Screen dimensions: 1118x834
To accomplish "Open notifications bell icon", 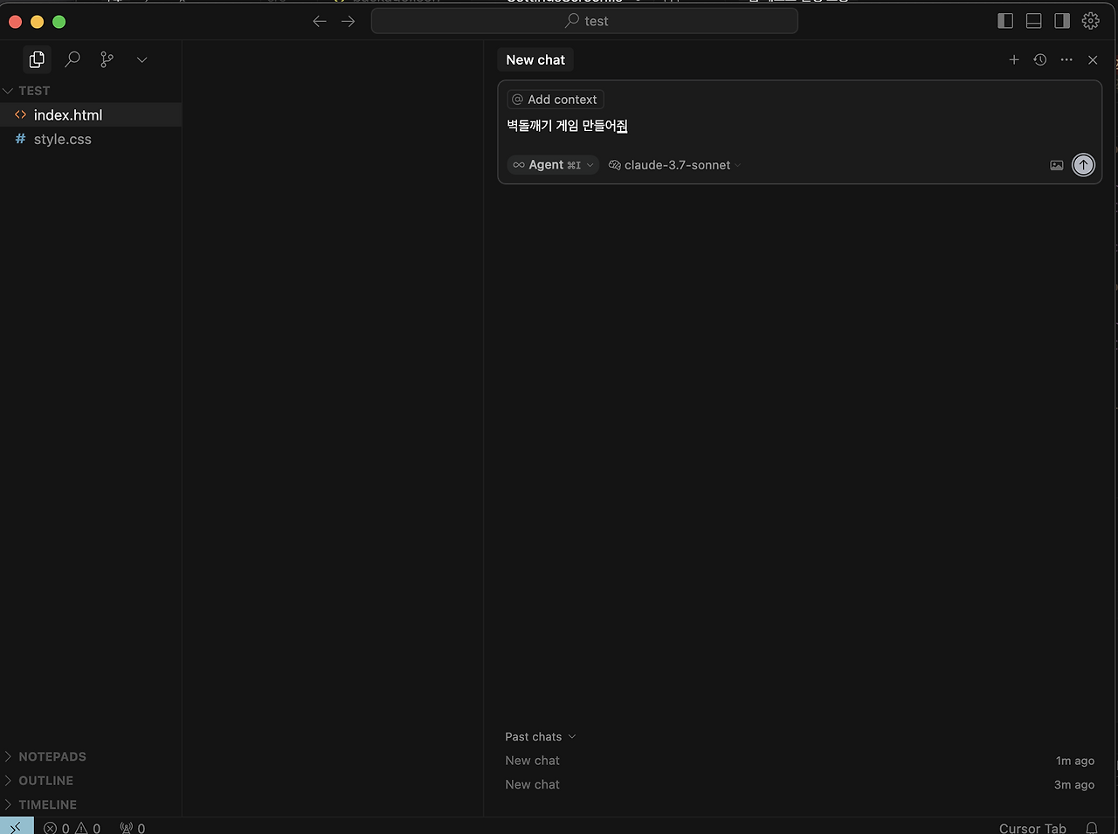I will [x=1092, y=828].
